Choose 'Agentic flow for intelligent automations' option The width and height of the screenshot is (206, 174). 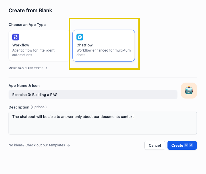point(33,53)
